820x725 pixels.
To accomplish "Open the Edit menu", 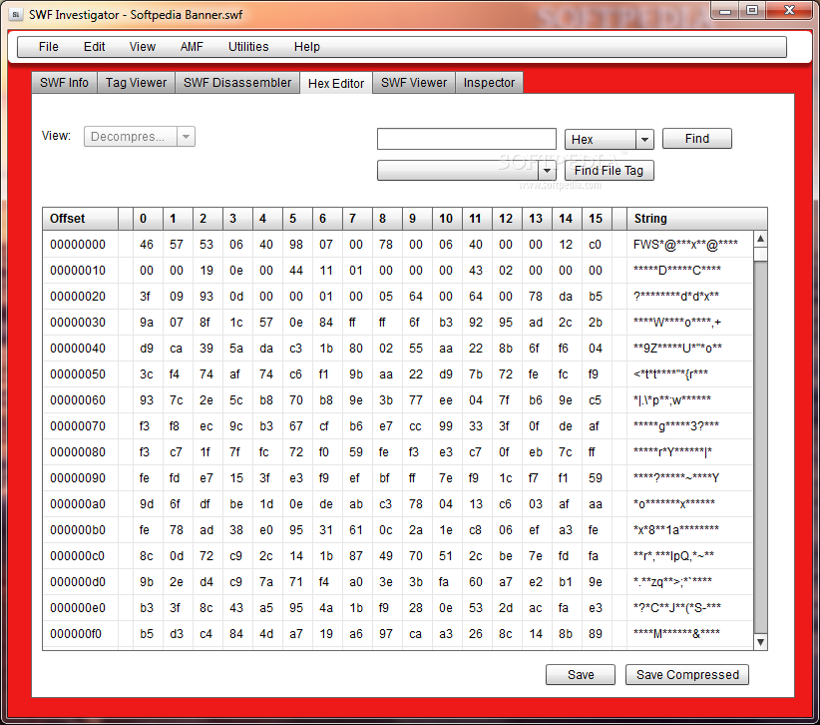I will [94, 47].
